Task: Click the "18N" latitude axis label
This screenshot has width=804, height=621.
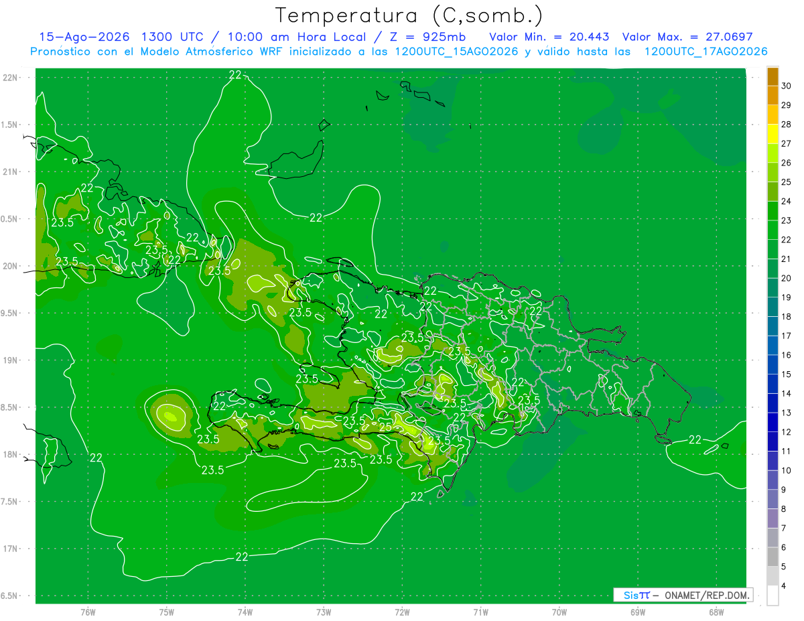Action: [x=10, y=454]
